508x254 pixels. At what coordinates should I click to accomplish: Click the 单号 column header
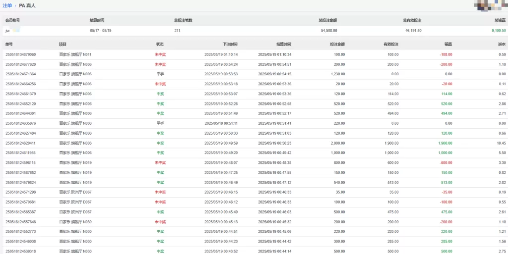(9, 44)
